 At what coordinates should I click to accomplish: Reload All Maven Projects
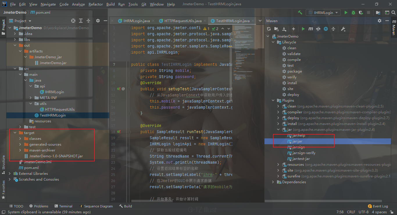coord(269,29)
